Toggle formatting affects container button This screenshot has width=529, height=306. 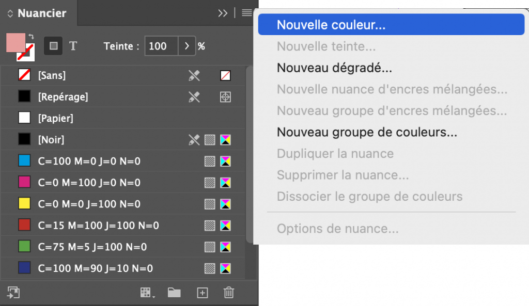(x=53, y=46)
